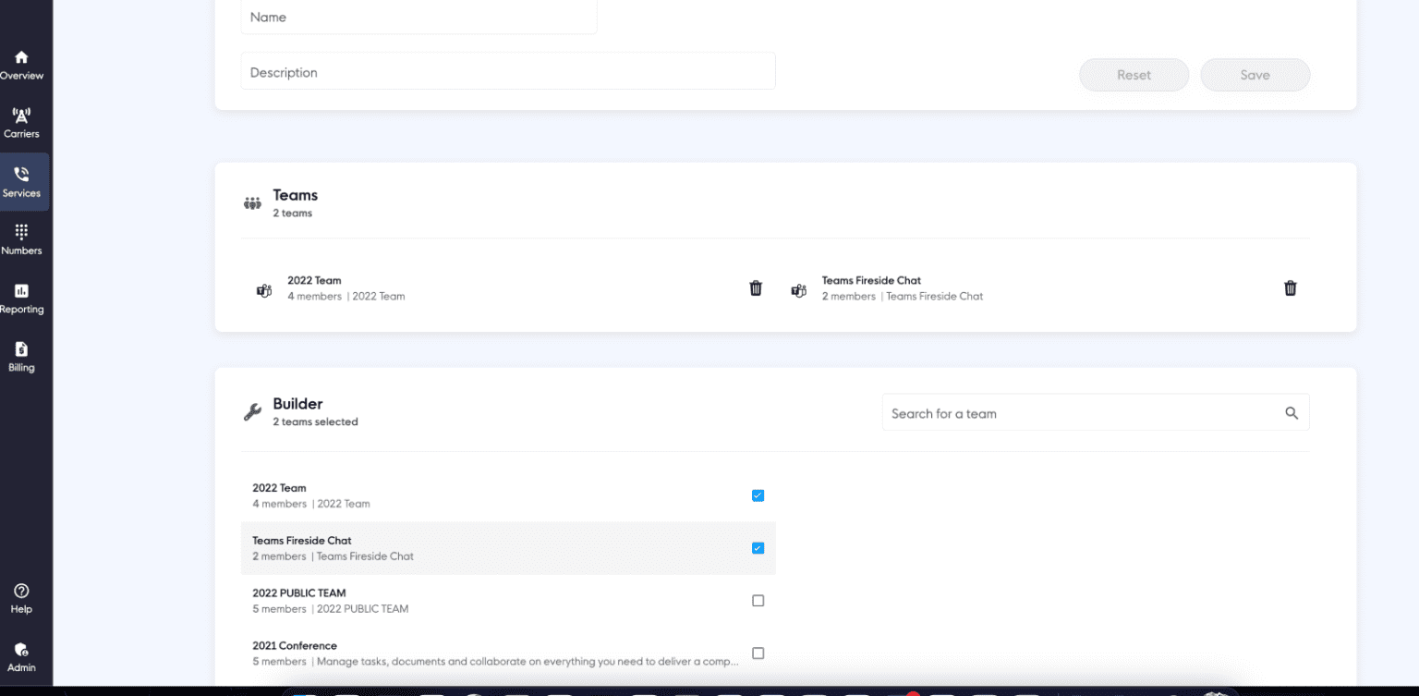Click the Teams group icon in header
This screenshot has width=1419, height=696.
coord(251,202)
